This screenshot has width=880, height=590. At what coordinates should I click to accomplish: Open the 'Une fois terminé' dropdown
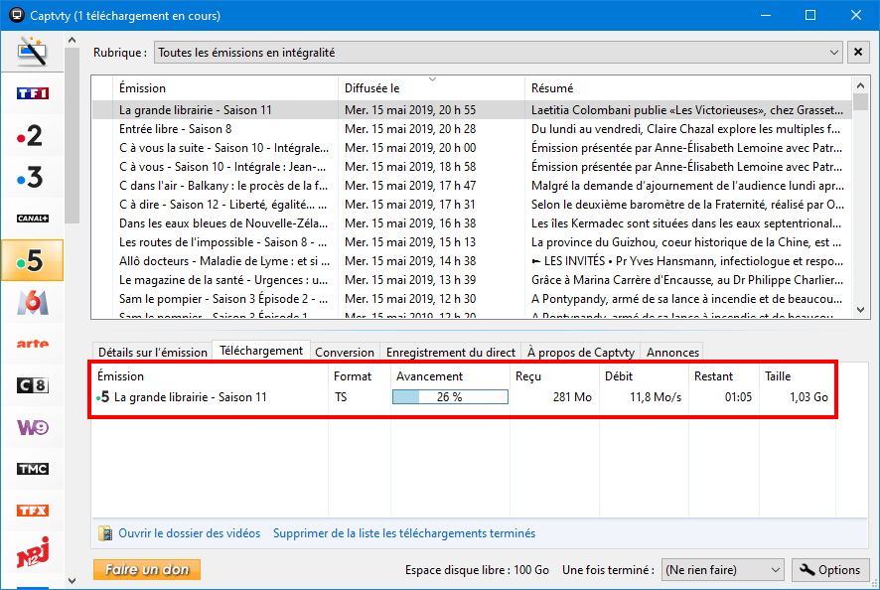click(723, 570)
